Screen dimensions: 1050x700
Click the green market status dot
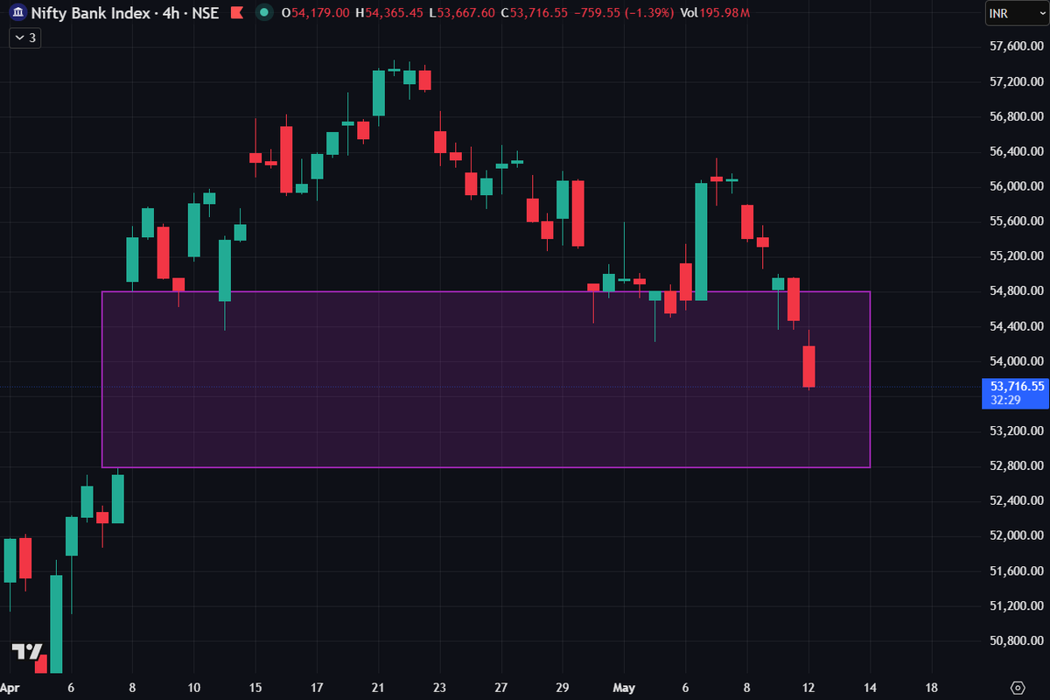[x=263, y=13]
